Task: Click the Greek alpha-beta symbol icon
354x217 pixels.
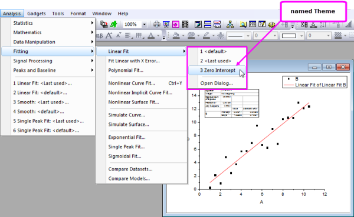Action: pyautogui.click(x=99, y=35)
